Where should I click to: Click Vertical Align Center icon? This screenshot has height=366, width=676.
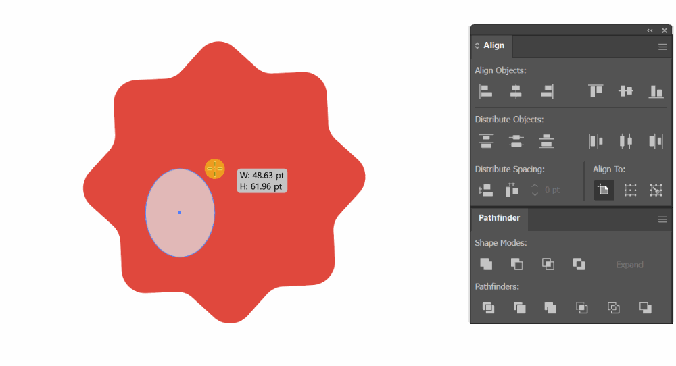point(626,91)
